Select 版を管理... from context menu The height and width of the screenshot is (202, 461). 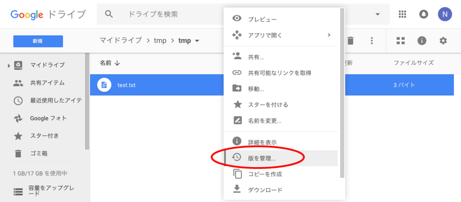pos(281,158)
